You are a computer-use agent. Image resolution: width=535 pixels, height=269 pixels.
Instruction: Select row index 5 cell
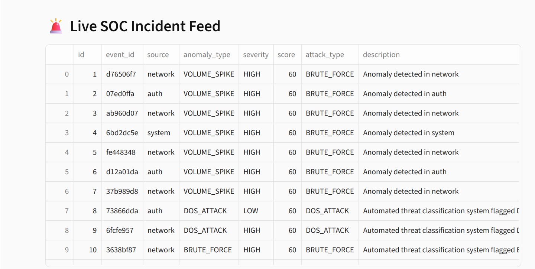[x=60, y=172]
